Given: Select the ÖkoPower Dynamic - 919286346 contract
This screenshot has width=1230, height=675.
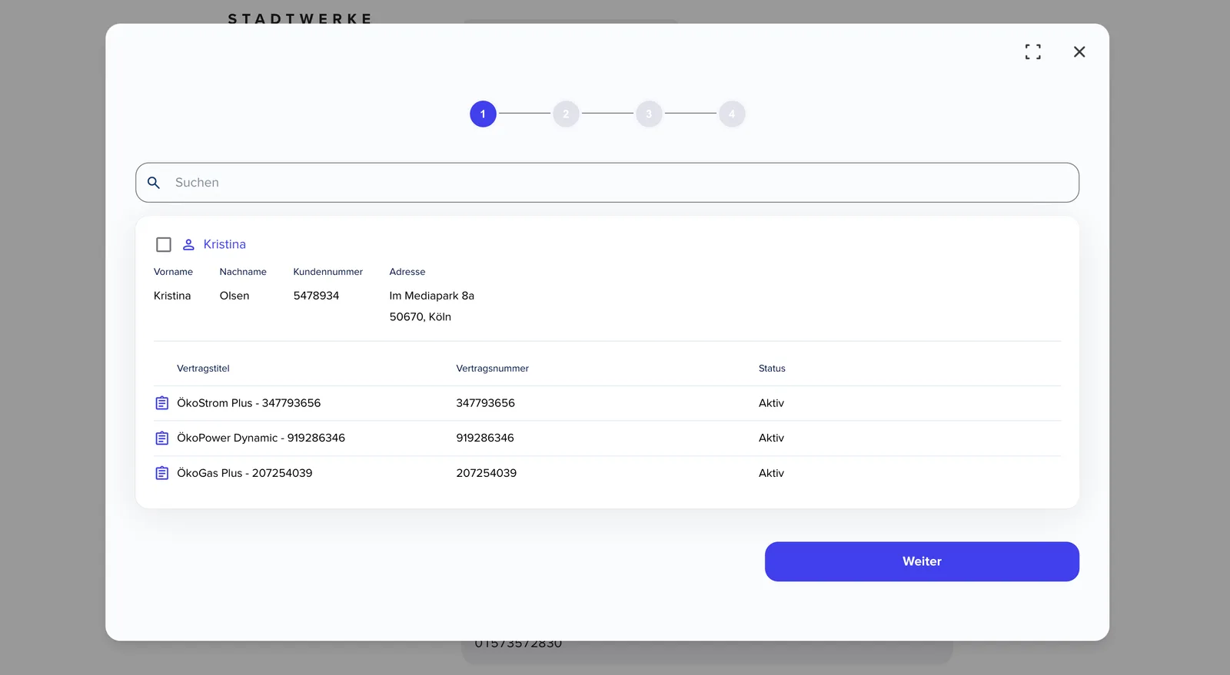Looking at the screenshot, I should click(261, 438).
